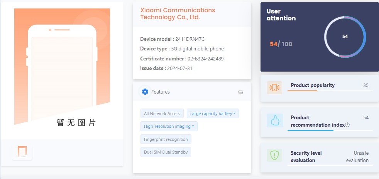
Task: Click the green shield security icon
Action: (274, 156)
